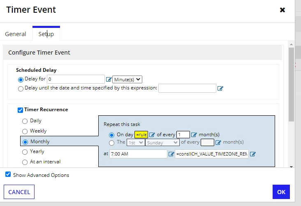Open the Sunday weekday dropdown
Viewport: 301px width, 206px height.
162,142
